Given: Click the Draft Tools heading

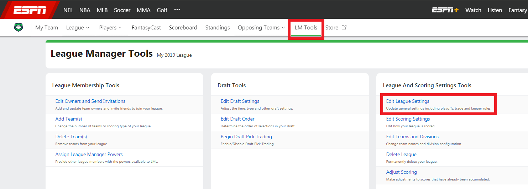Looking at the screenshot, I should click(x=232, y=85).
